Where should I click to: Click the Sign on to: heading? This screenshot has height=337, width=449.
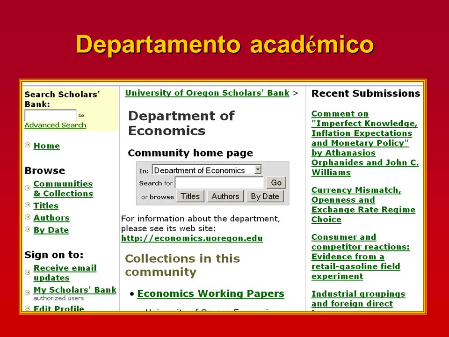54,255
